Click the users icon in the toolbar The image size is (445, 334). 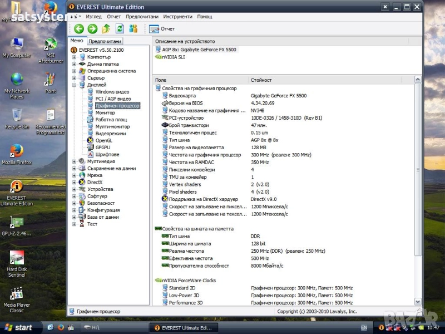pyautogui.click(x=133, y=28)
